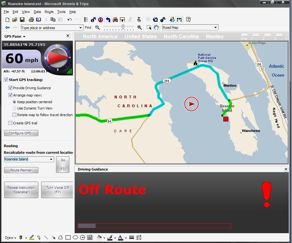Click the zoom slider handle
This screenshot has width=292, height=243.
point(123,27)
